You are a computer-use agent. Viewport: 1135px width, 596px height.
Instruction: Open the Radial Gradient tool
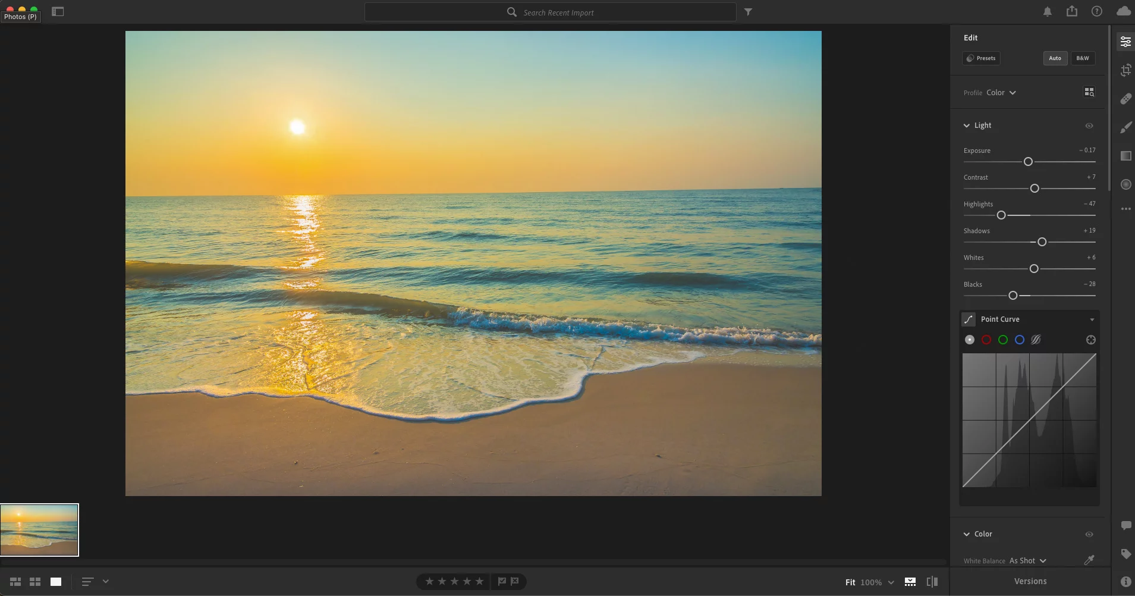coord(1125,184)
